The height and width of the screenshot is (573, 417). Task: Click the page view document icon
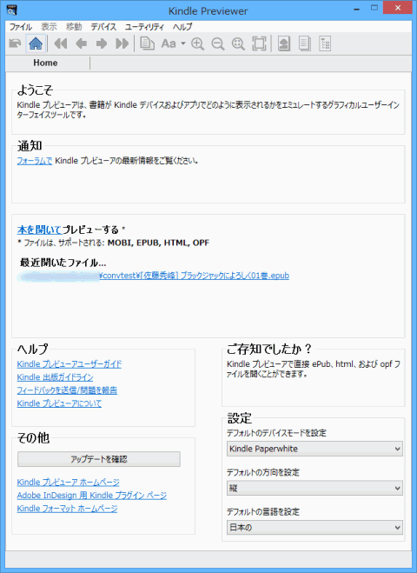click(305, 43)
